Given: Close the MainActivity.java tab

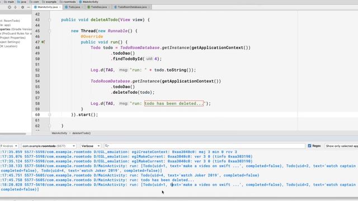Looking at the screenshot, I should [60, 7].
